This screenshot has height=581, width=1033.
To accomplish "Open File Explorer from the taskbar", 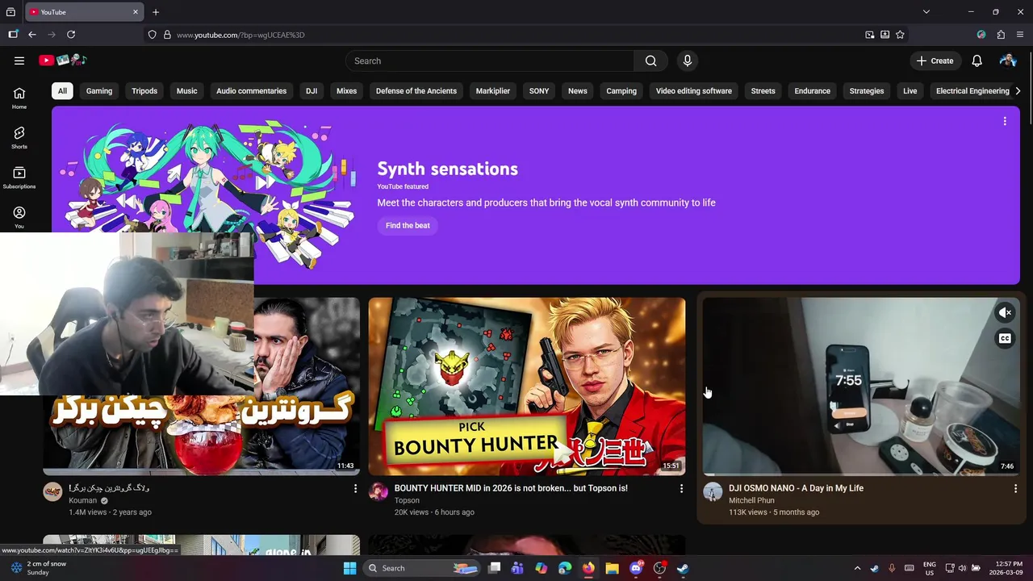I will click(612, 568).
